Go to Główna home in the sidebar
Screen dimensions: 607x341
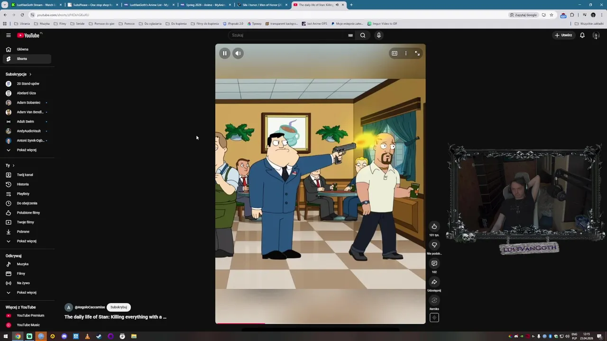click(x=26, y=49)
